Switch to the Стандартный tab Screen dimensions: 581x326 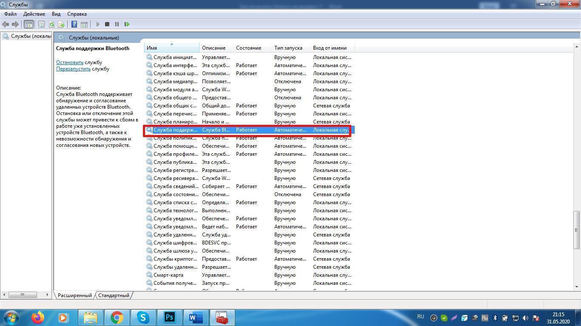click(114, 295)
